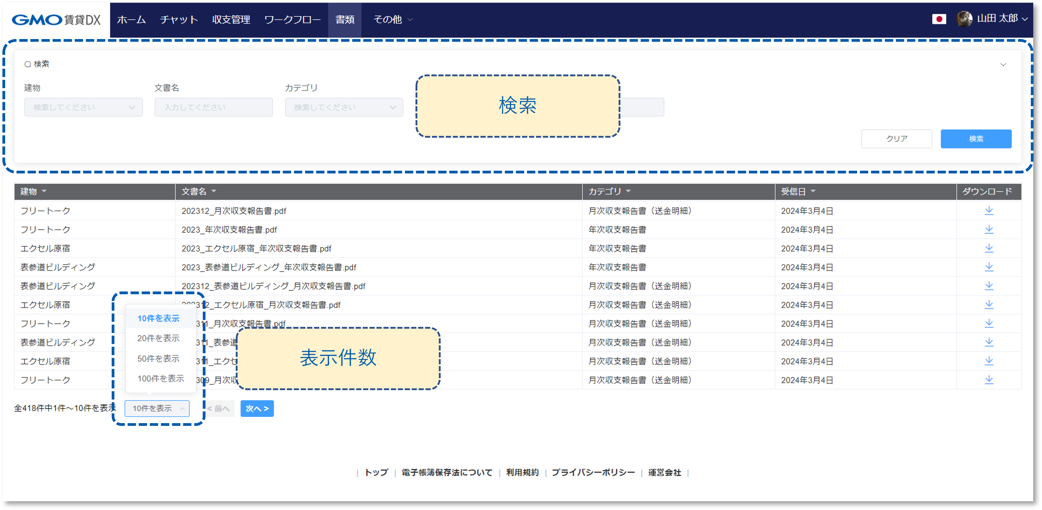Click the 次へ pagination button
1042x510 pixels.
[257, 409]
